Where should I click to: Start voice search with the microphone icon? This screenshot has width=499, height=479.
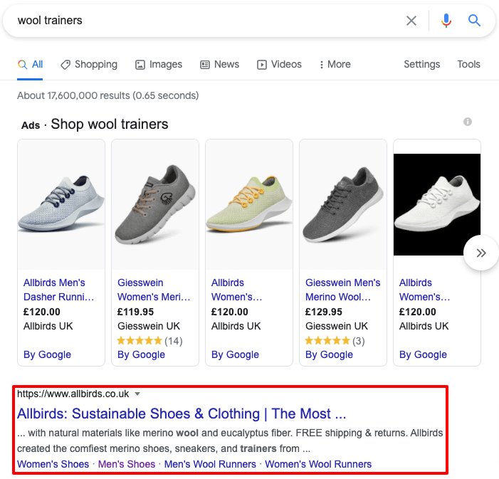point(446,21)
